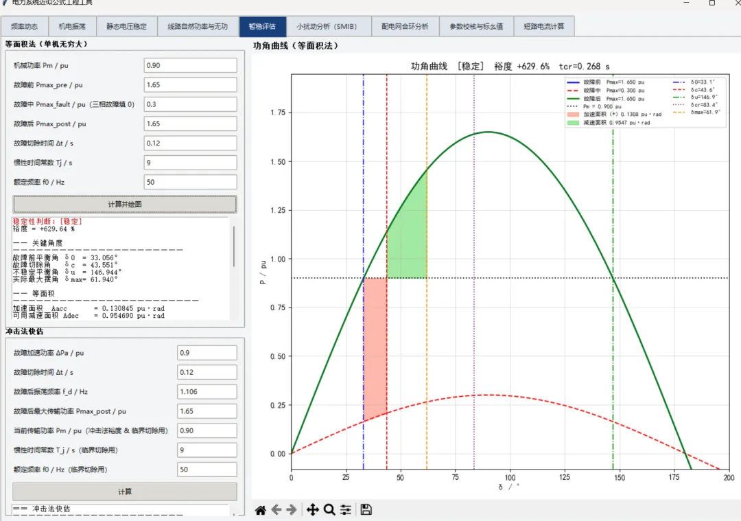Click the Forward arrow in plot toolbar

tap(292, 509)
